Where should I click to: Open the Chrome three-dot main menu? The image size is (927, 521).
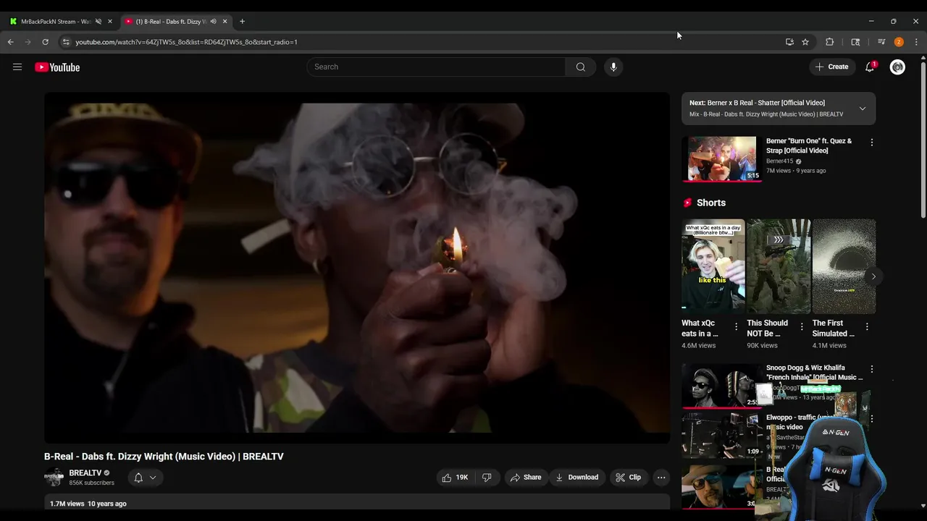tap(916, 42)
